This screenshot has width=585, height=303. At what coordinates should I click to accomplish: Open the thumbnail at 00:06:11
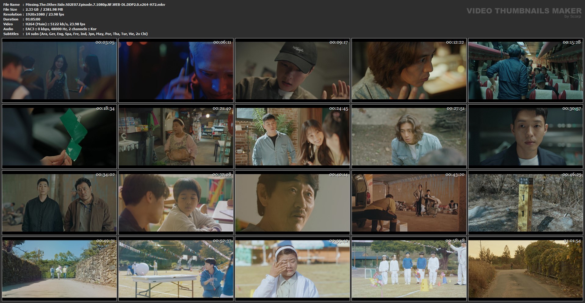[176, 70]
